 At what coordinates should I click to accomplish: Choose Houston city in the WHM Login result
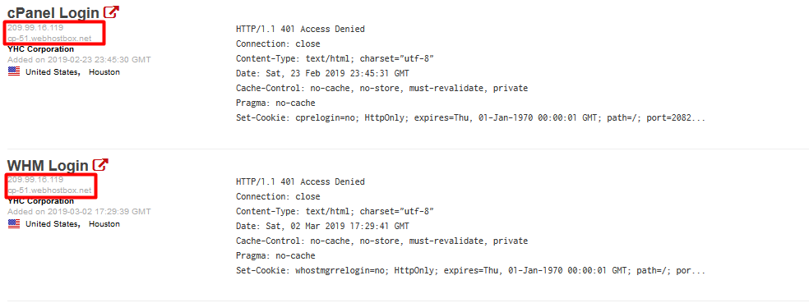104,224
